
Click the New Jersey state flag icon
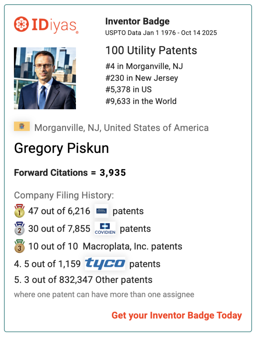tap(22, 126)
